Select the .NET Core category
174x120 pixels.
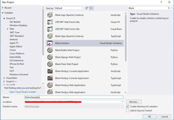[14, 32]
